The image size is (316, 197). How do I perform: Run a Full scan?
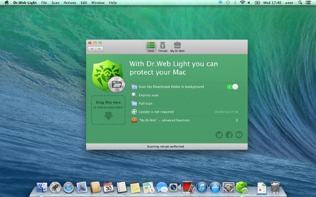145,103
